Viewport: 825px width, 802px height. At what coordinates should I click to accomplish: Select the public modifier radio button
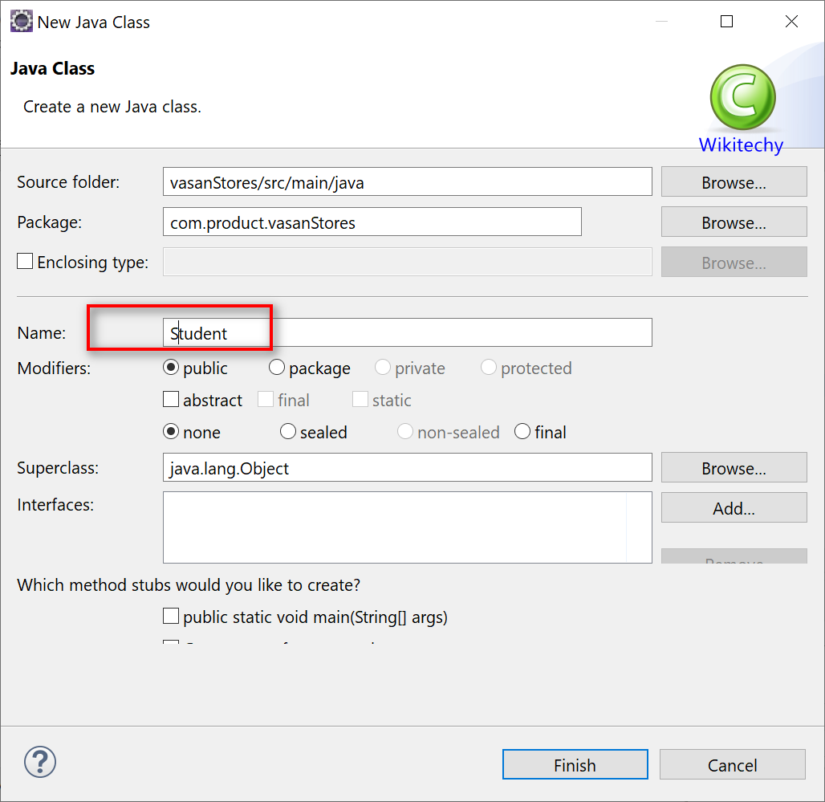[x=171, y=368]
